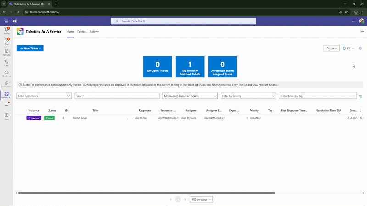Open Filter by Instance dropdown
The width and height of the screenshot is (367, 206).
[44, 96]
